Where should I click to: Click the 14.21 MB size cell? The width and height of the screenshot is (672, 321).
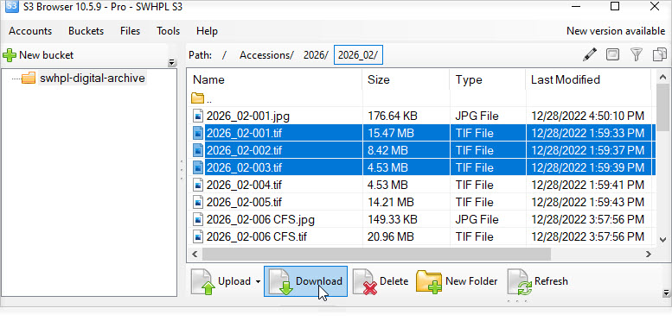coord(391,202)
